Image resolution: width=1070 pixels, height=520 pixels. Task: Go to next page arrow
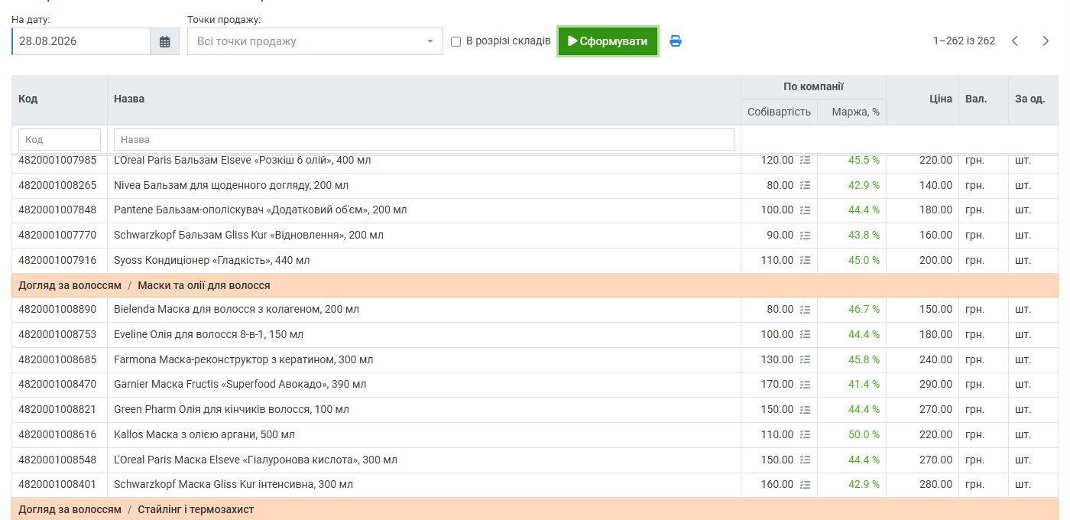coord(1046,41)
